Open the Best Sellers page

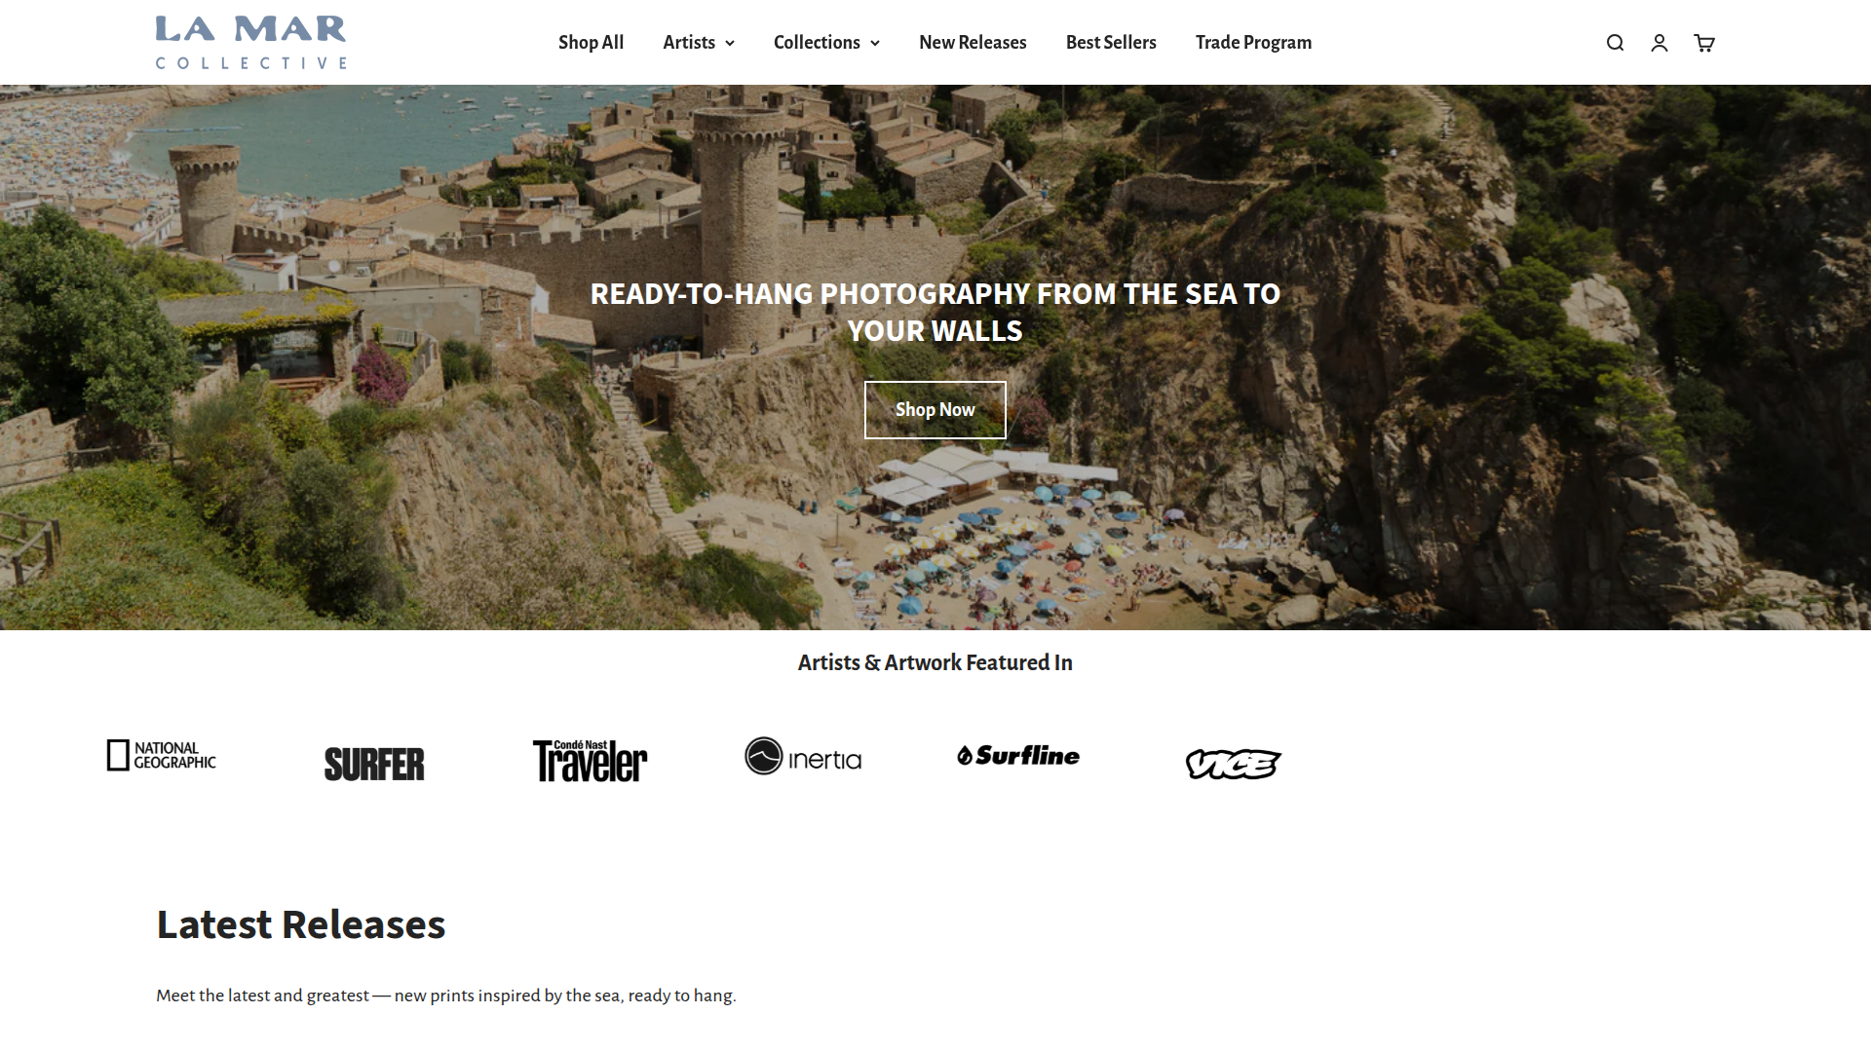point(1111,43)
